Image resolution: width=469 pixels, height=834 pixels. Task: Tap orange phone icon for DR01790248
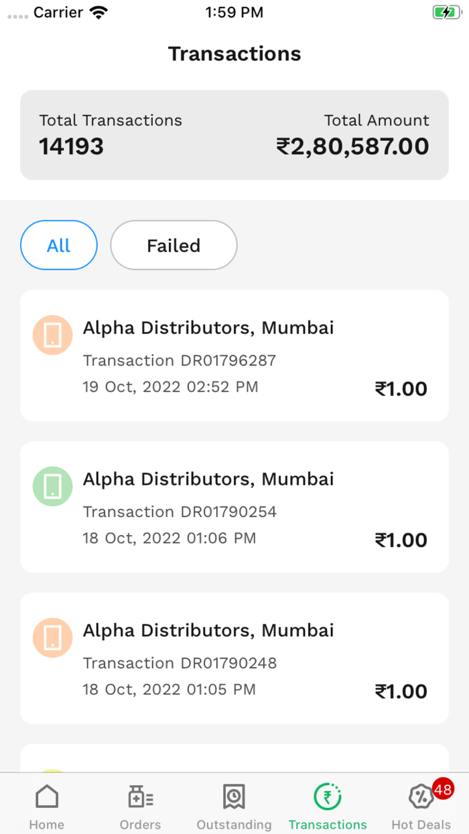(x=52, y=638)
